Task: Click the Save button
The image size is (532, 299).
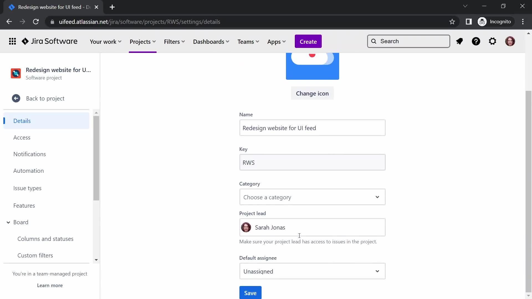Action: (250, 293)
